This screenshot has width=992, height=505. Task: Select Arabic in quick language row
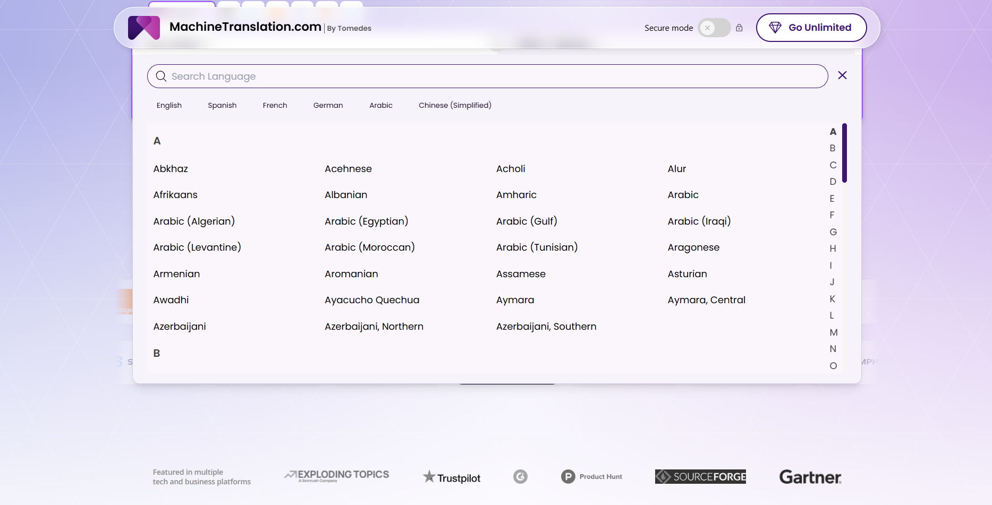pyautogui.click(x=381, y=105)
